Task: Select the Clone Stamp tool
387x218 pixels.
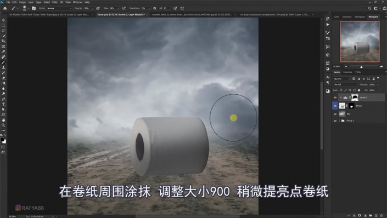Action: pos(3,67)
